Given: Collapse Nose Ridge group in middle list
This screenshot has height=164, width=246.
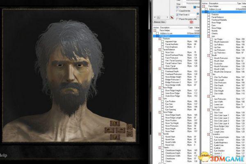Looking at the screenshot, I should pyautogui.click(x=160, y=112).
